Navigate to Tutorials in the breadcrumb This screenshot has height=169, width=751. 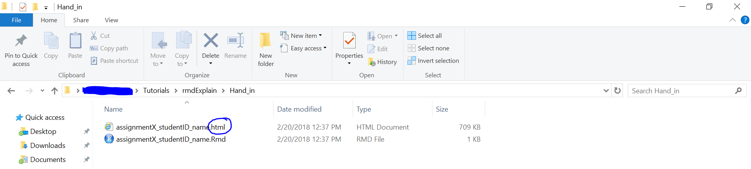156,91
